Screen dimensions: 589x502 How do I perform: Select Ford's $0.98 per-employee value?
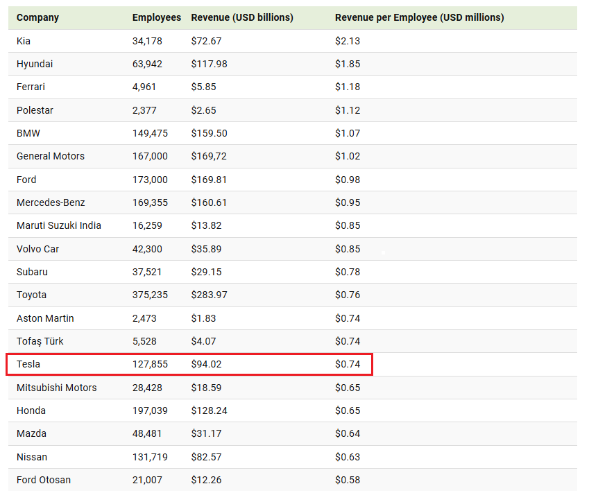(x=348, y=180)
